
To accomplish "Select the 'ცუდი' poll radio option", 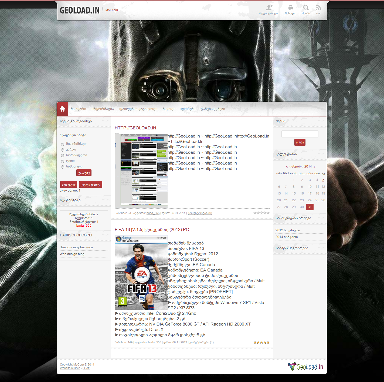I will click(63, 161).
